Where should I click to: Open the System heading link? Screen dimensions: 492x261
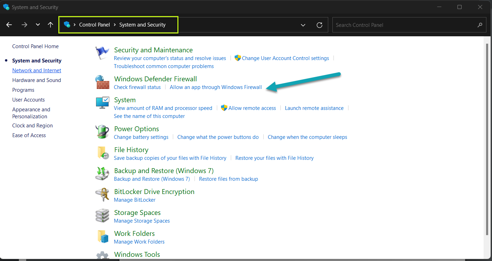[125, 100]
